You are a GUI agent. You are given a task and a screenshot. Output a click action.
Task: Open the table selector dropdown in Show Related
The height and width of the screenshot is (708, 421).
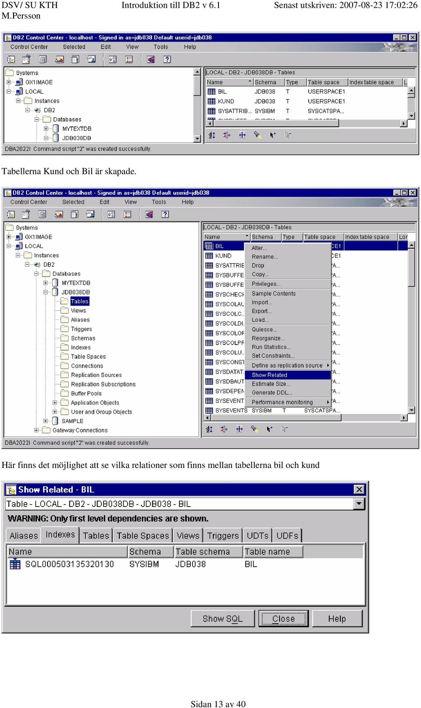pyautogui.click(x=360, y=503)
